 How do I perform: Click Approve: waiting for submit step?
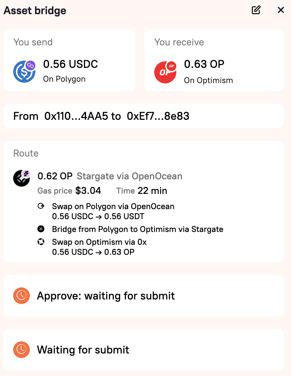[x=144, y=296]
